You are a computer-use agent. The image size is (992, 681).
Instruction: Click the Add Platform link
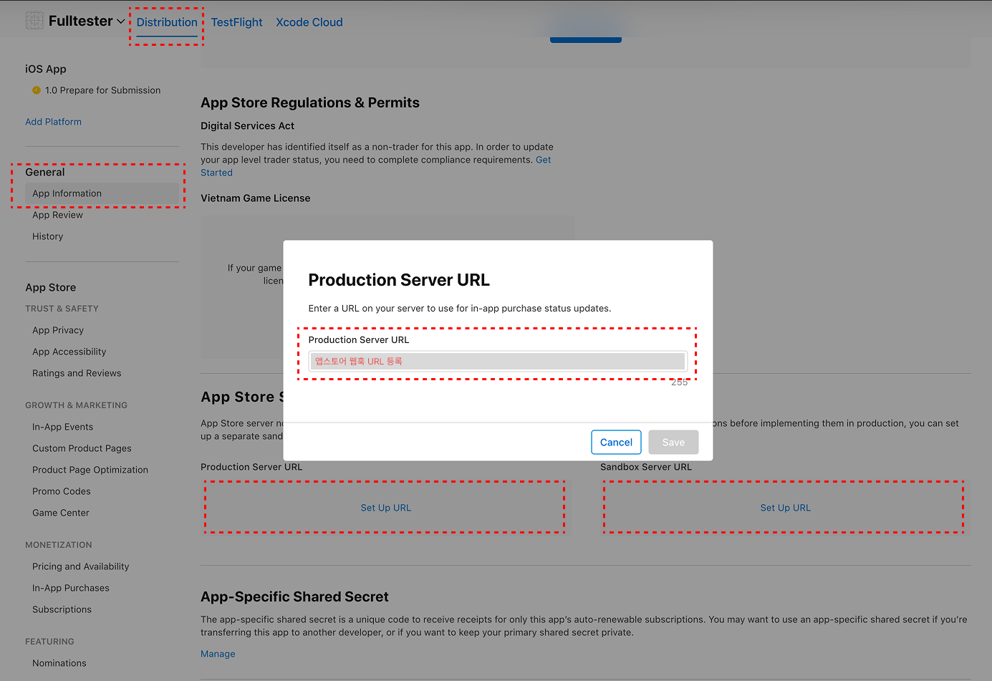coord(53,122)
